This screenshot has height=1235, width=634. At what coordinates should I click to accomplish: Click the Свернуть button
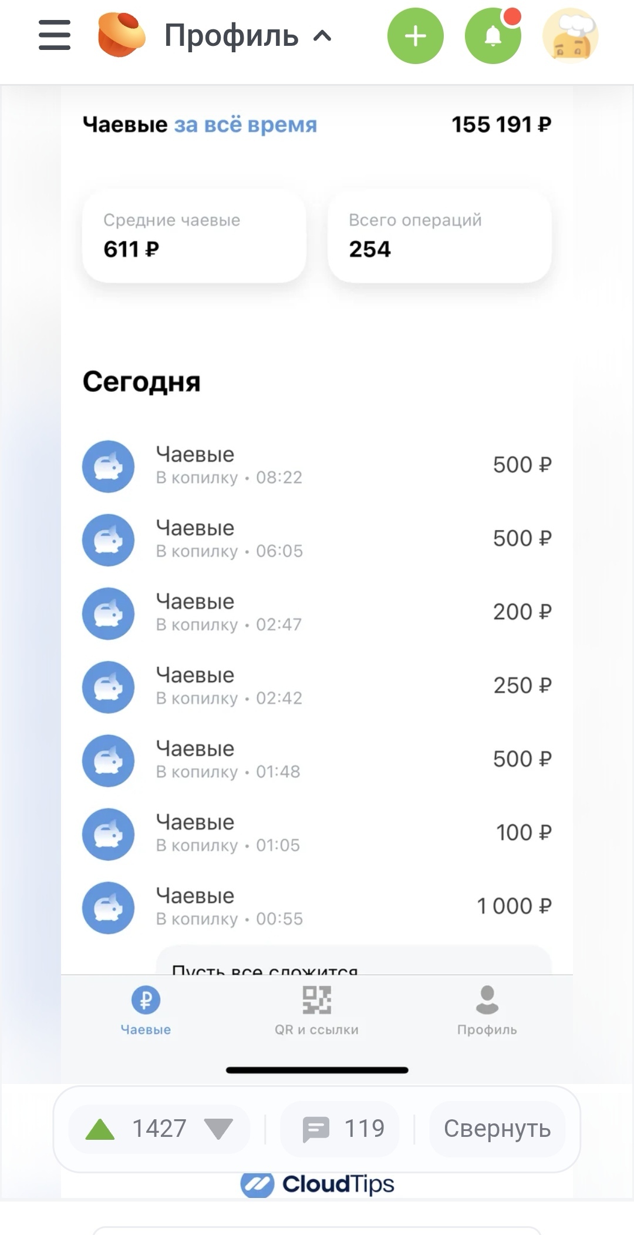(497, 1129)
